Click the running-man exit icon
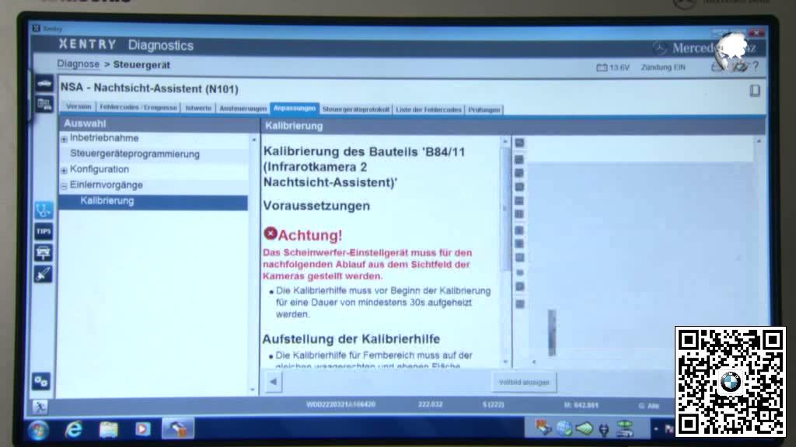 pos(40,407)
